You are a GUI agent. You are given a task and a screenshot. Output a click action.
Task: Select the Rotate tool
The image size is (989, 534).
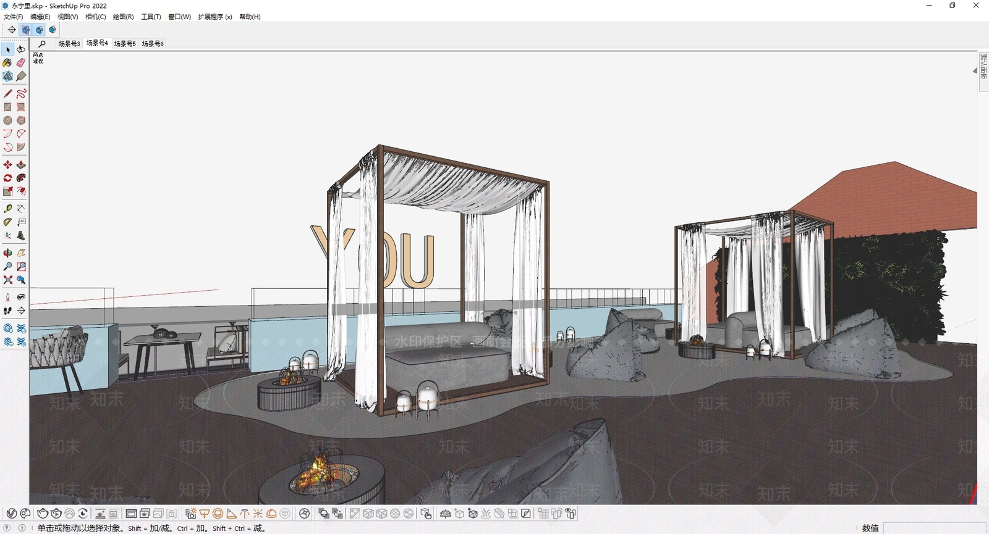pyautogui.click(x=7, y=178)
